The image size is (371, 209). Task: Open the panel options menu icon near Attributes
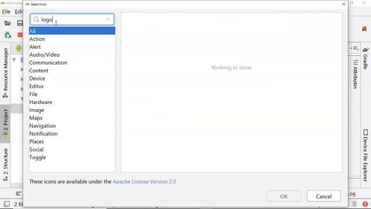[354, 48]
